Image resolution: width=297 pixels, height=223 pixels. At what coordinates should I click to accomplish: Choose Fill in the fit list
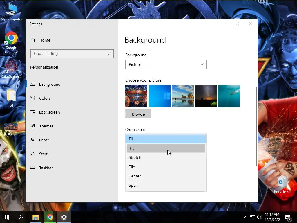click(x=166, y=139)
